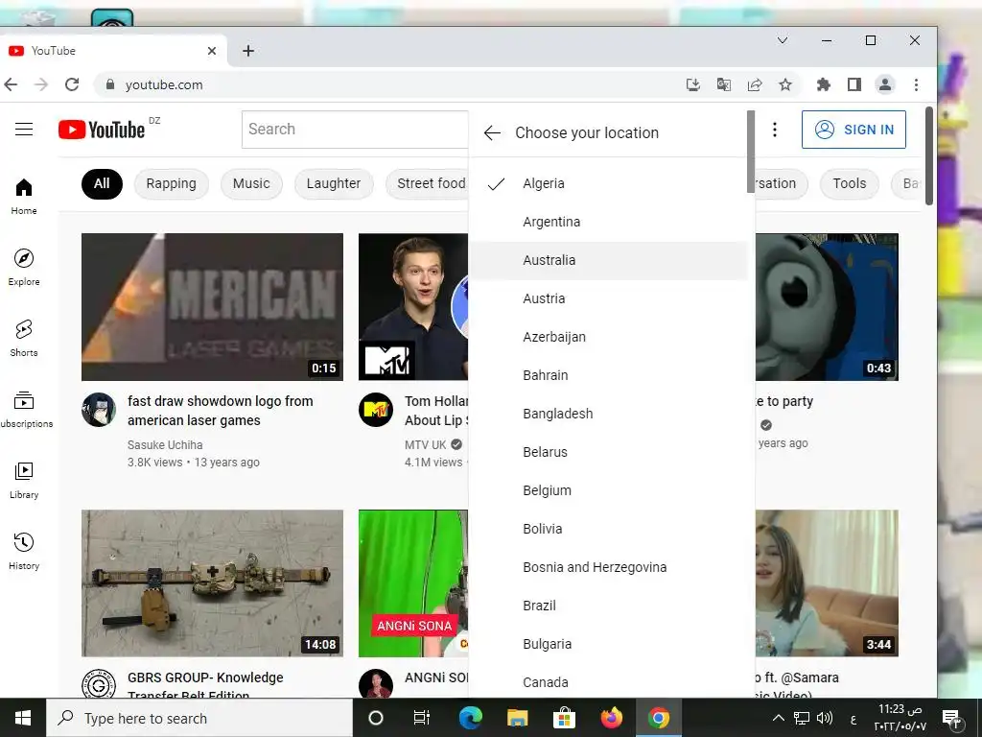Select Argentina as location
Image resolution: width=982 pixels, height=737 pixels.
[608, 222]
